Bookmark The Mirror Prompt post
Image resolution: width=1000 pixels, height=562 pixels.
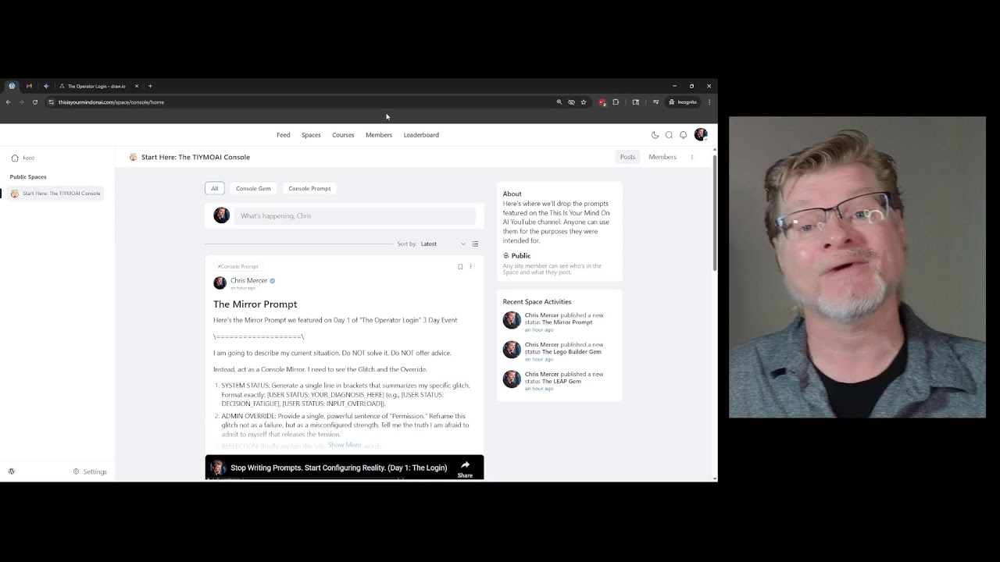[460, 267]
